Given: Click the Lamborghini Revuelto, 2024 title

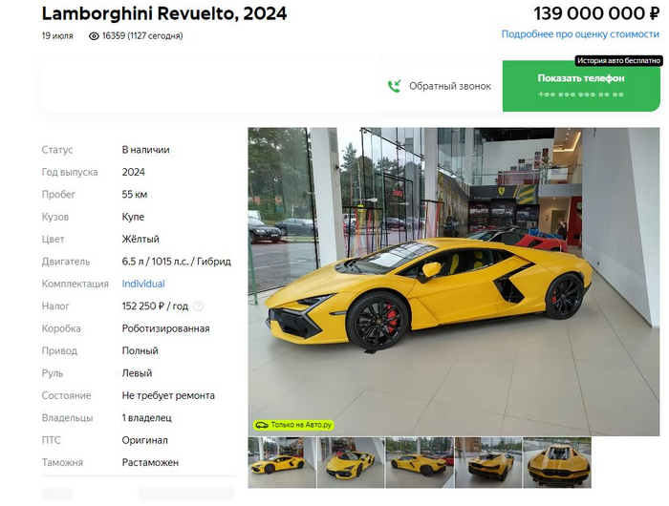Looking at the screenshot, I should tap(164, 13).
